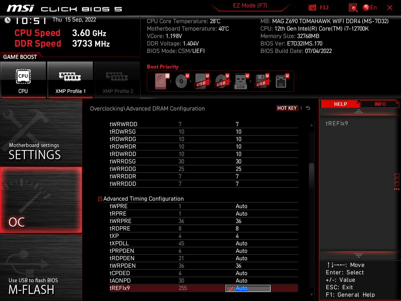The image size is (401, 301).
Task: Go back with the return arrow icon
Action: (308, 108)
